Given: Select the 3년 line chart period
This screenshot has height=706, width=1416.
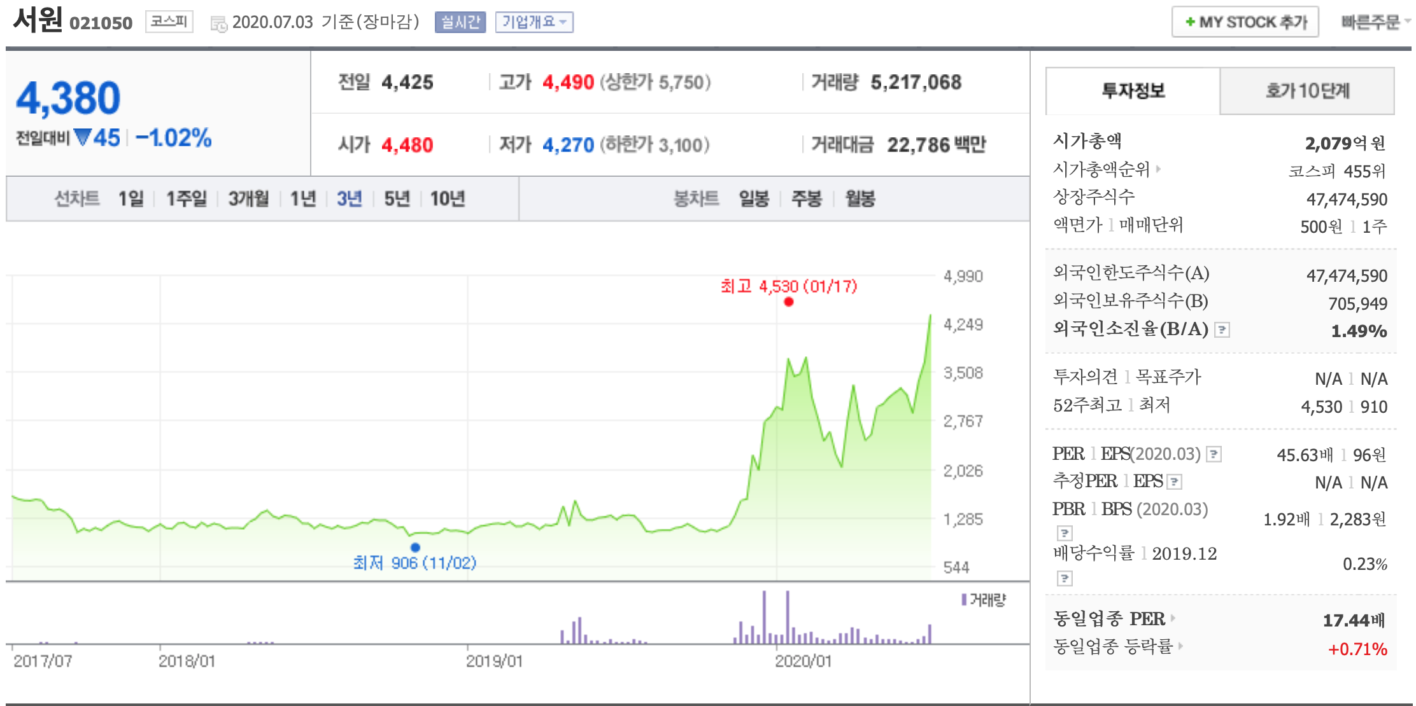Looking at the screenshot, I should pyautogui.click(x=349, y=198).
